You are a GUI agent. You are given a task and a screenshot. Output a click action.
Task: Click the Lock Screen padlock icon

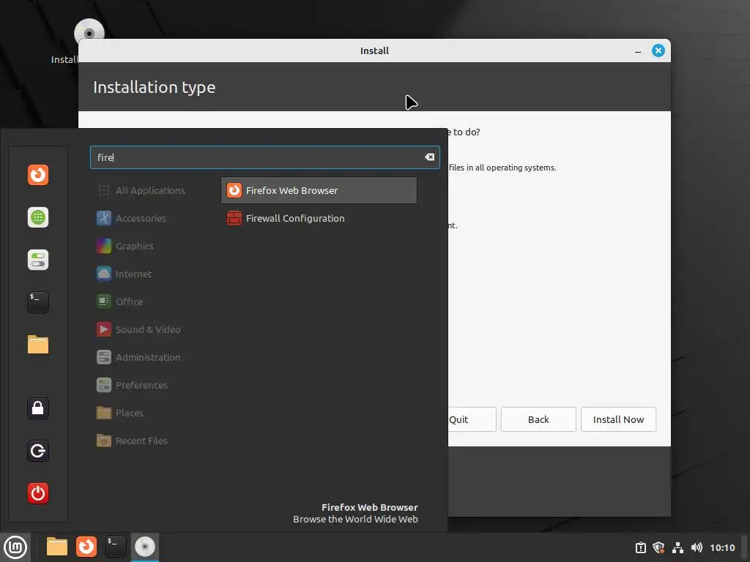tap(38, 408)
